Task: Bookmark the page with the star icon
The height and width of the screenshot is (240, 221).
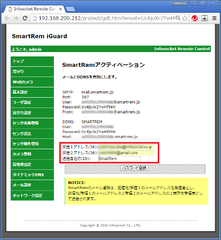Action: click(185, 18)
